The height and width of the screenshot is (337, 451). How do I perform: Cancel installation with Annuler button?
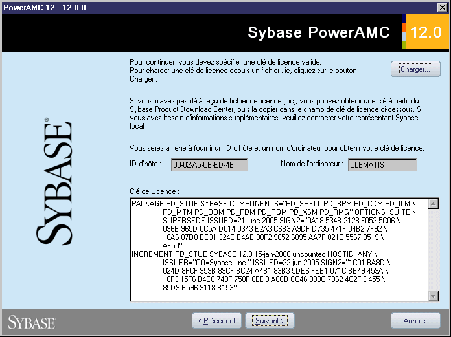[415, 321]
